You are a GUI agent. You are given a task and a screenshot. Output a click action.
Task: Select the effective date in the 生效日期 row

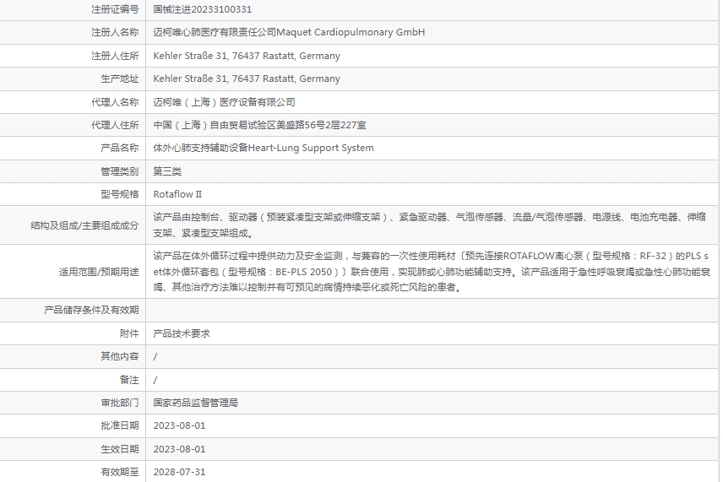tap(179, 449)
